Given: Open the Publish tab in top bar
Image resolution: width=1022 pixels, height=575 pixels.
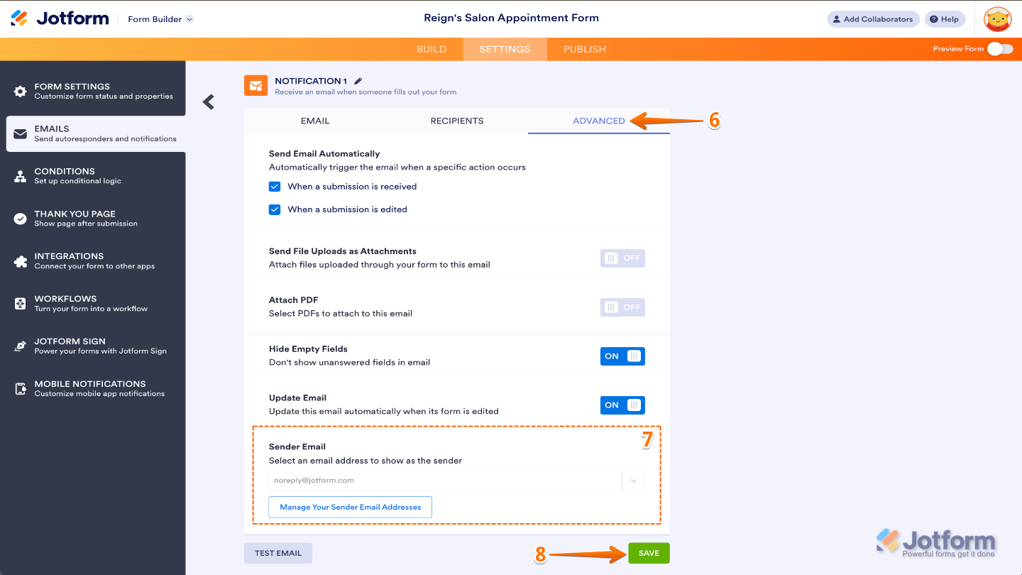Looking at the screenshot, I should 585,49.
